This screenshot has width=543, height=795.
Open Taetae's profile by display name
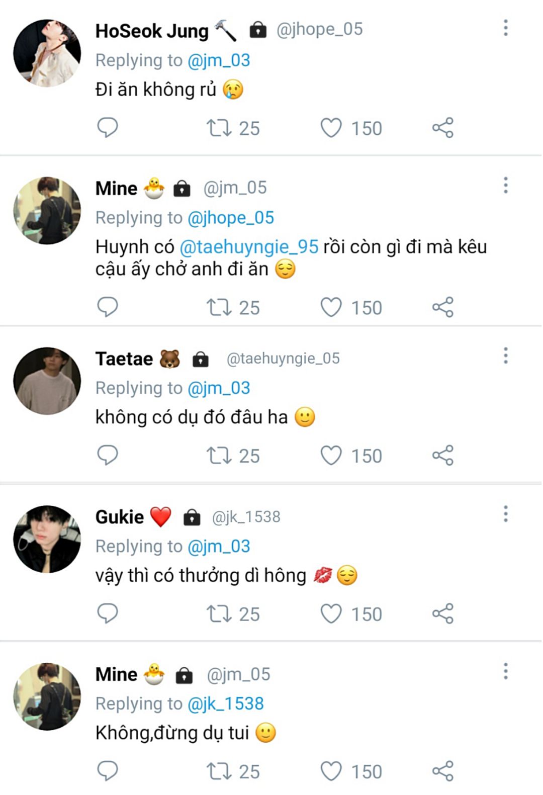point(124,359)
